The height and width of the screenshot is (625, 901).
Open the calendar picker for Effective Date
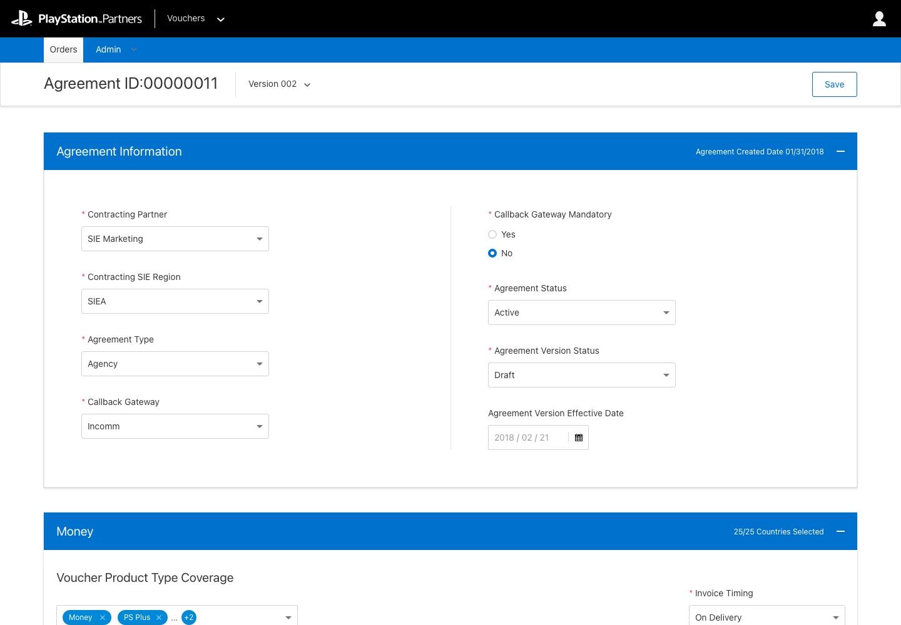[579, 437]
